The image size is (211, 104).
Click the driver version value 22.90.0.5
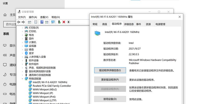[x=134, y=54]
